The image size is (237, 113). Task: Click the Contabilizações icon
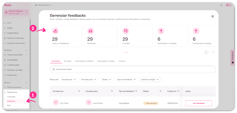coord(5,65)
